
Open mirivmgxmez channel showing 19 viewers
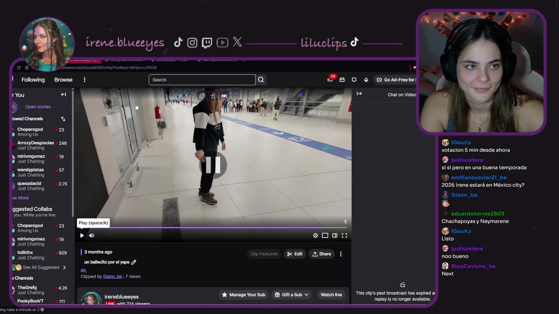(x=40, y=159)
